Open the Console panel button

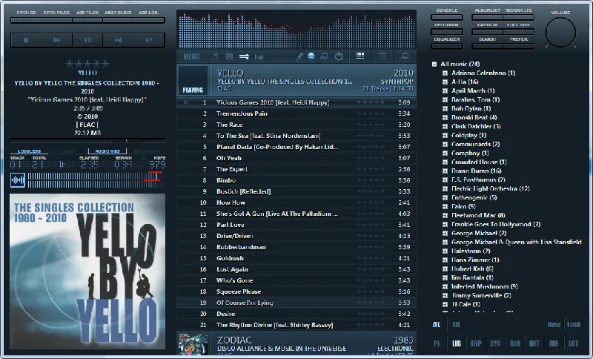tap(447, 17)
